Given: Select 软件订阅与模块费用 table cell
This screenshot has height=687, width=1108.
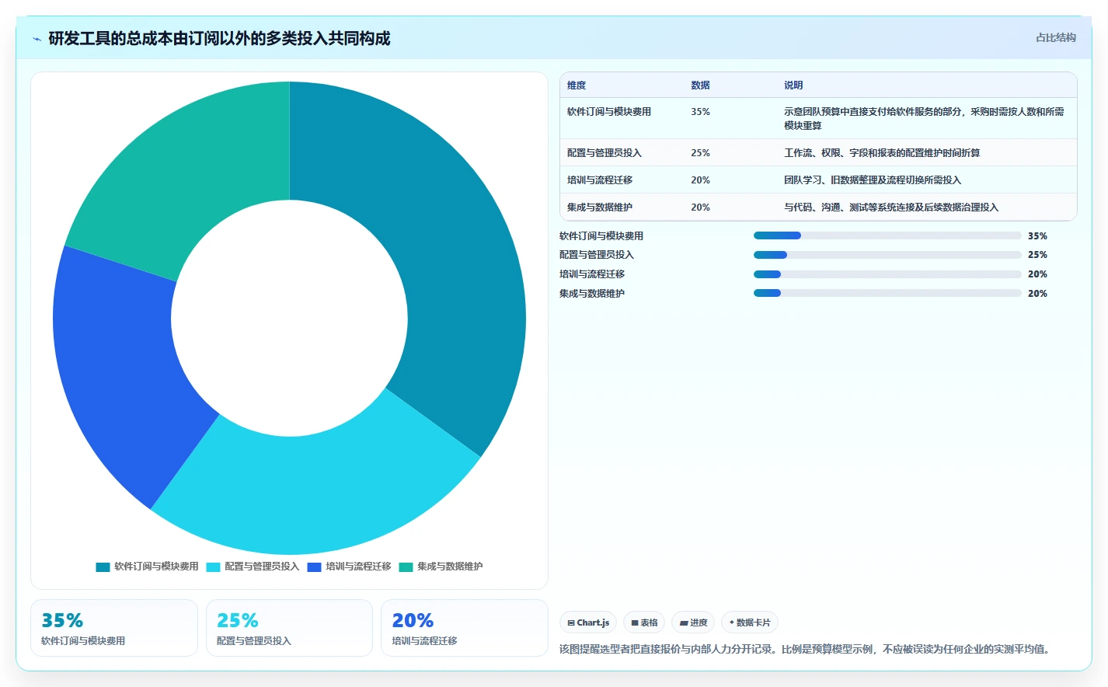Looking at the screenshot, I should pos(609,112).
